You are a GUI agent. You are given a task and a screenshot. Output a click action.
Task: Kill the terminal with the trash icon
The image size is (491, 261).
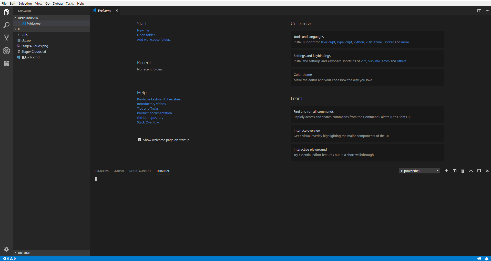tap(463, 171)
